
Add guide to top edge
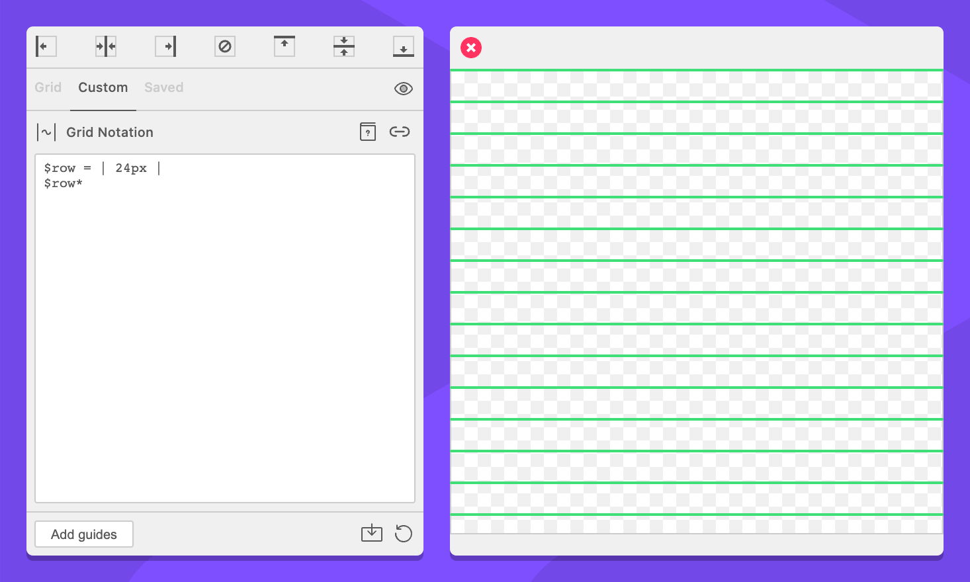point(285,46)
